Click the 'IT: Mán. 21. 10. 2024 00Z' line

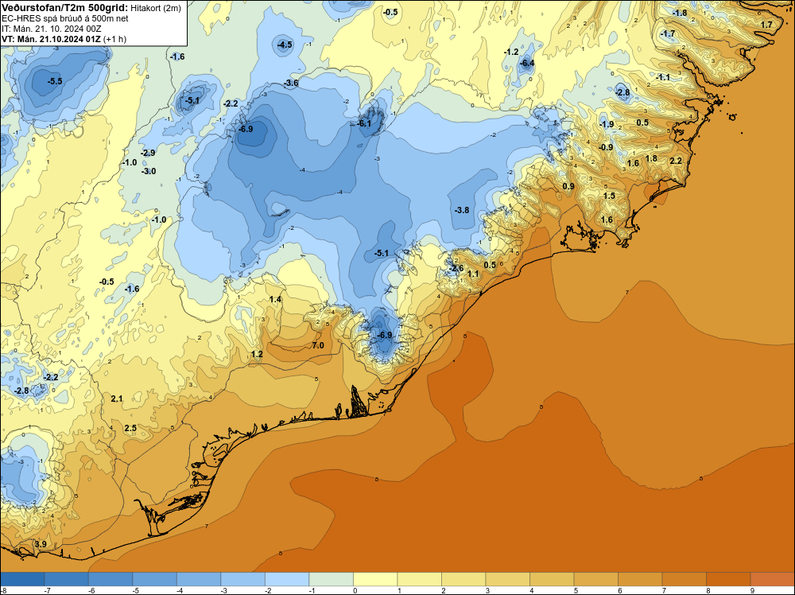51,29
